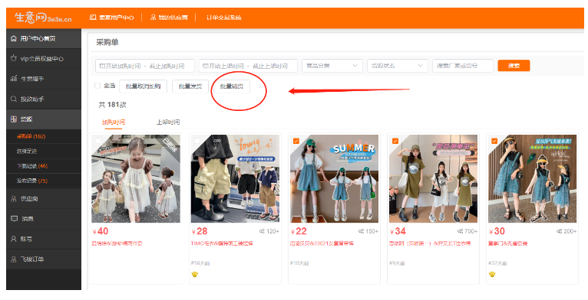The width and height of the screenshot is (588, 300).
Task: Switch to the 上架时间 tab
Action: coord(168,122)
